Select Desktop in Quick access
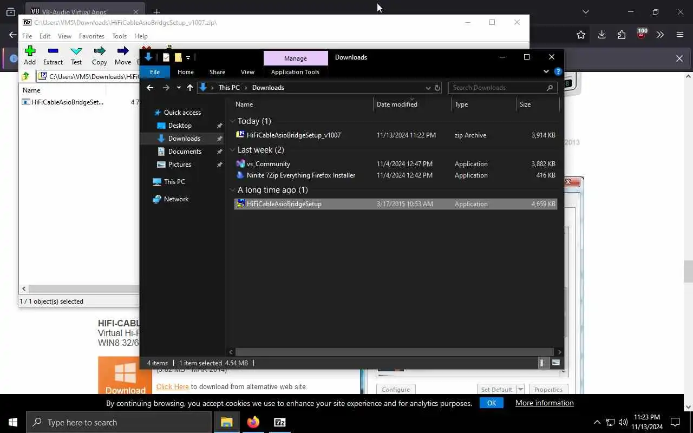This screenshot has height=433, width=693. point(180,126)
